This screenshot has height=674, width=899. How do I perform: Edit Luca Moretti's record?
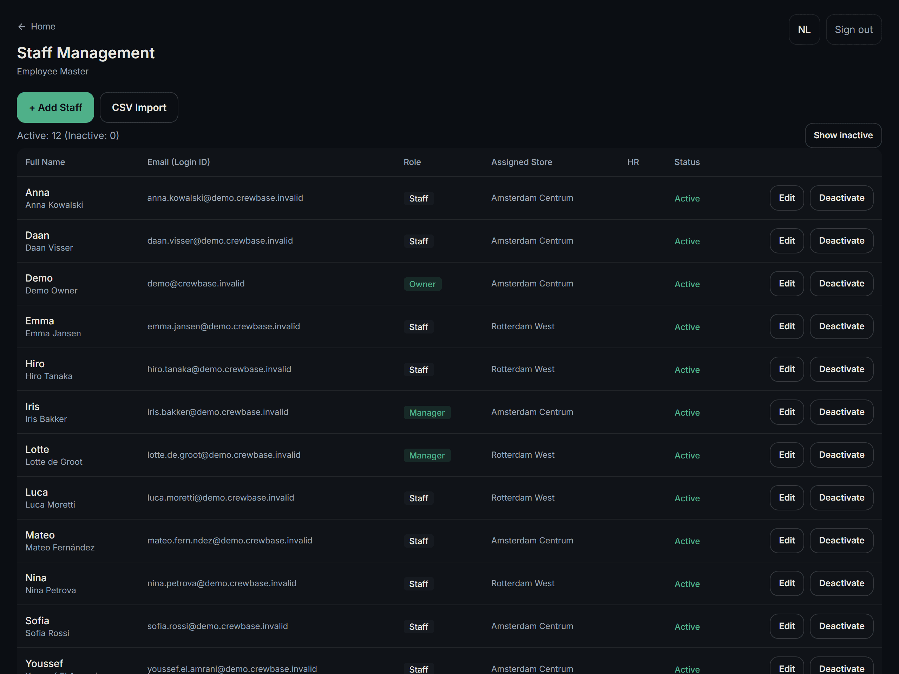tap(786, 498)
